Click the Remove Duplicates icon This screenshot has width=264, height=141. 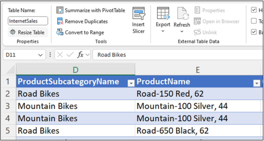click(60, 21)
